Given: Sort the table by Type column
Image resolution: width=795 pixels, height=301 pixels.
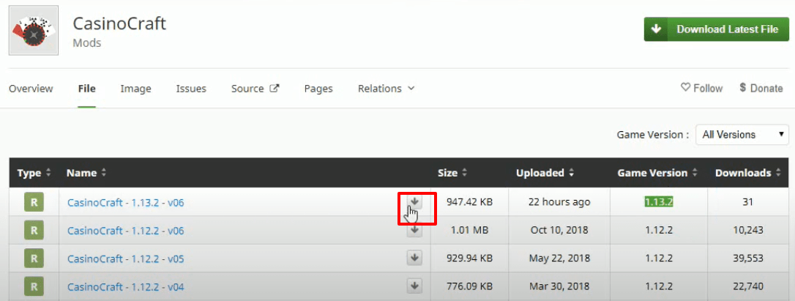Looking at the screenshot, I should (x=34, y=173).
